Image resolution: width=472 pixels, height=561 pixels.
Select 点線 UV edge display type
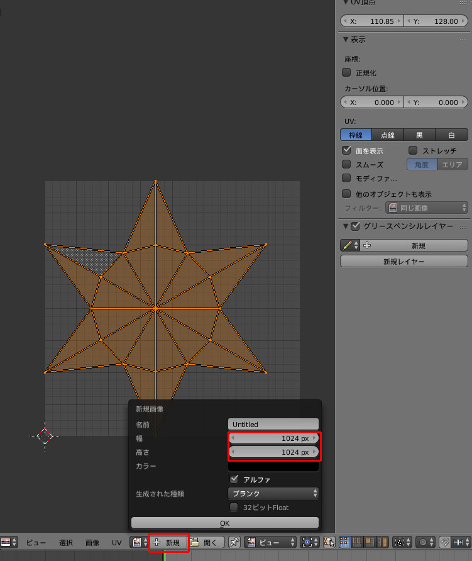pos(388,135)
